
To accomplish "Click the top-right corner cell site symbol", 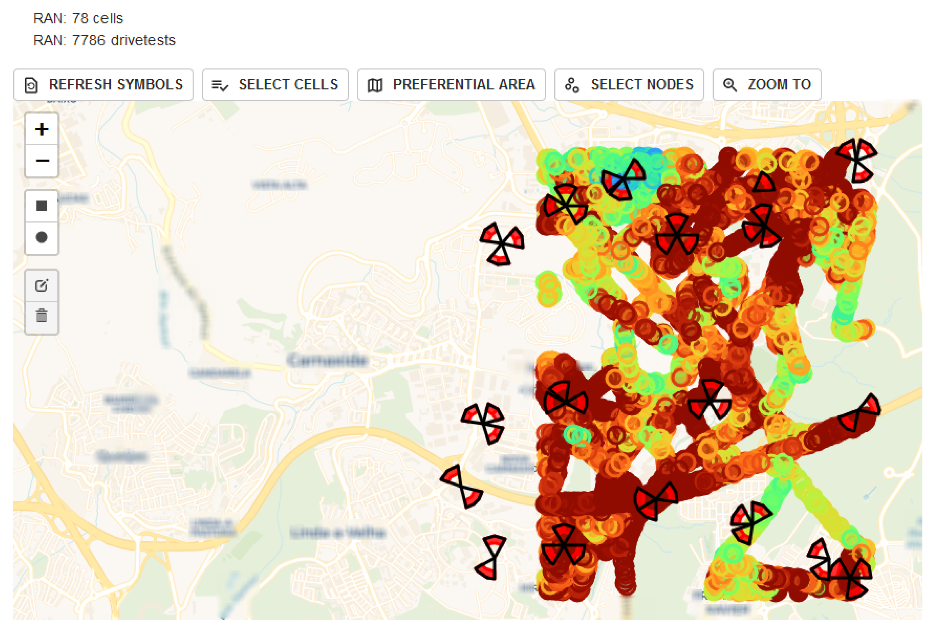I will (x=857, y=160).
